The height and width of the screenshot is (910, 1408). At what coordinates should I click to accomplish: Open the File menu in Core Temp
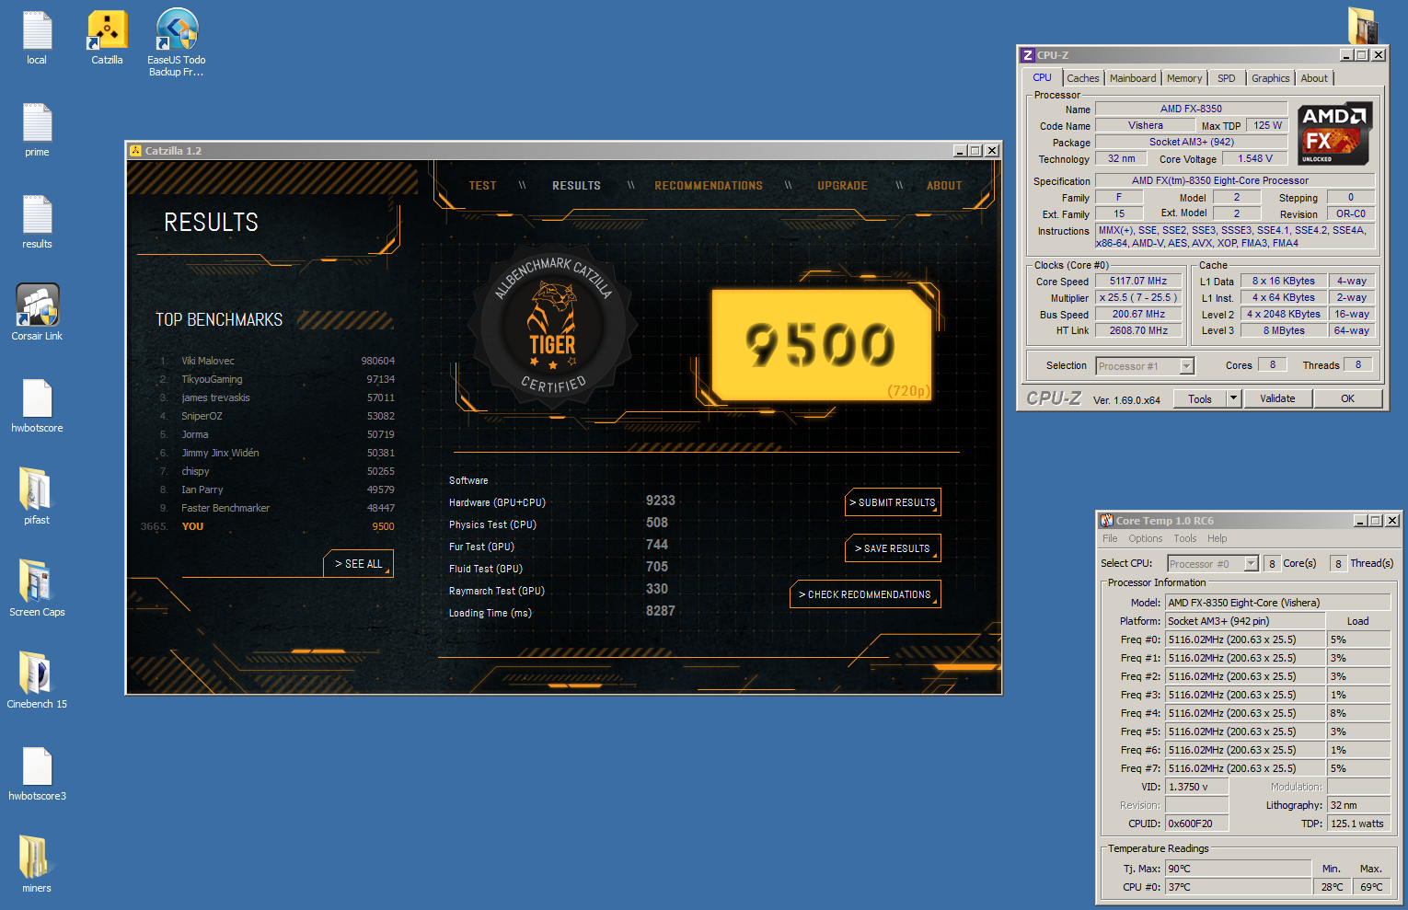point(1110,538)
